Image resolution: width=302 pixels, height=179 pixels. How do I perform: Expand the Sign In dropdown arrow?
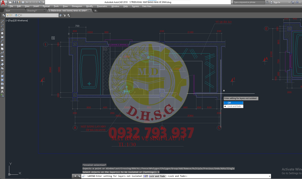tap(289, 2)
